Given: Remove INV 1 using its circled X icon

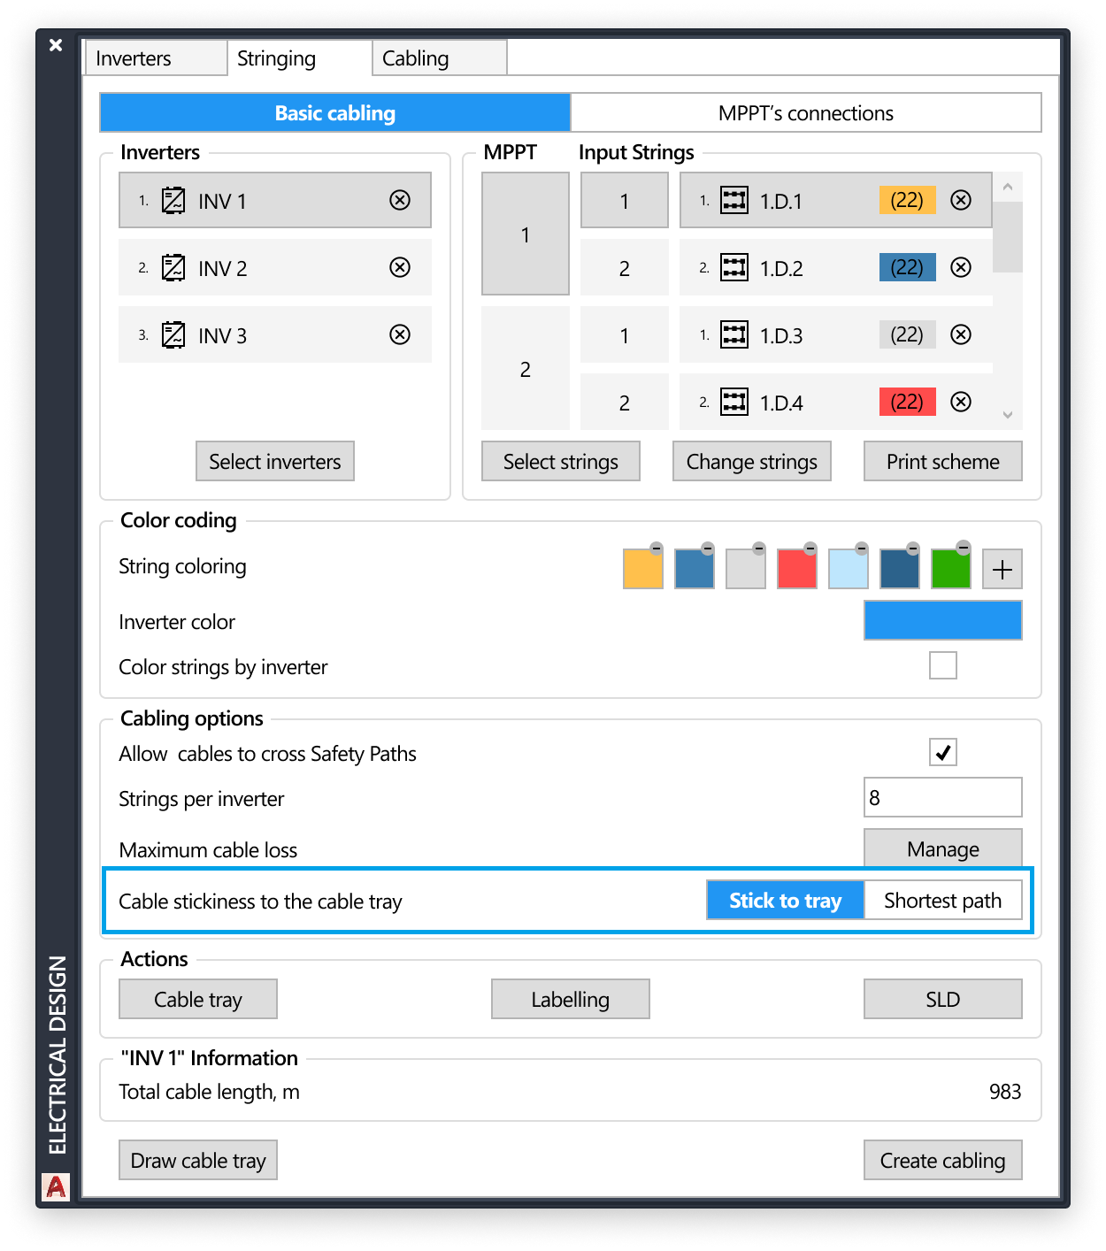Looking at the screenshot, I should [400, 200].
